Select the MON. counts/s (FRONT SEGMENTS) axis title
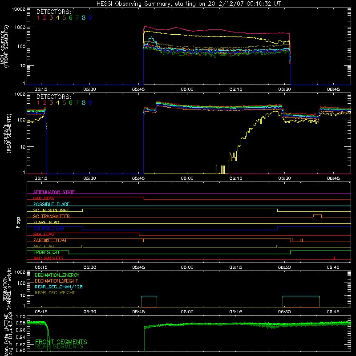Viewport: 356px width, 356px height. (x=4, y=46)
